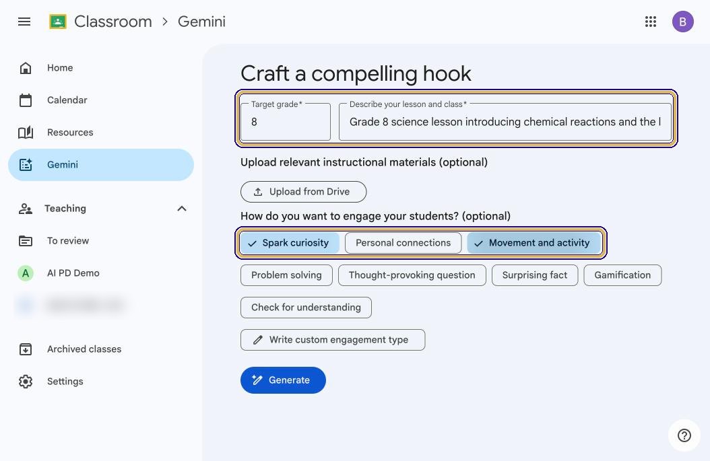This screenshot has width=710, height=461.
Task: Go to Home in sidebar
Action: 101,68
